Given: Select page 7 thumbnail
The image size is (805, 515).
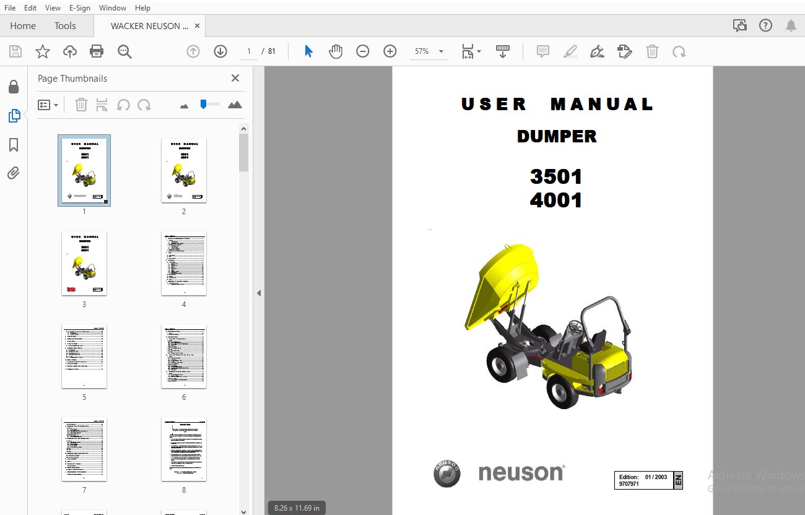Looking at the screenshot, I should pos(84,449).
